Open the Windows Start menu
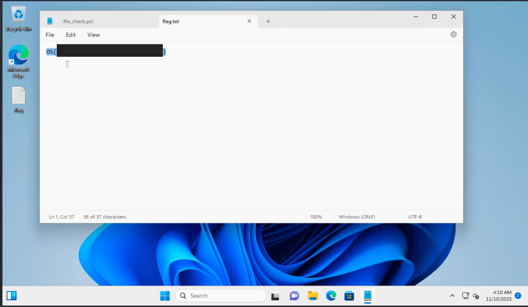528x307 pixels. coord(165,296)
